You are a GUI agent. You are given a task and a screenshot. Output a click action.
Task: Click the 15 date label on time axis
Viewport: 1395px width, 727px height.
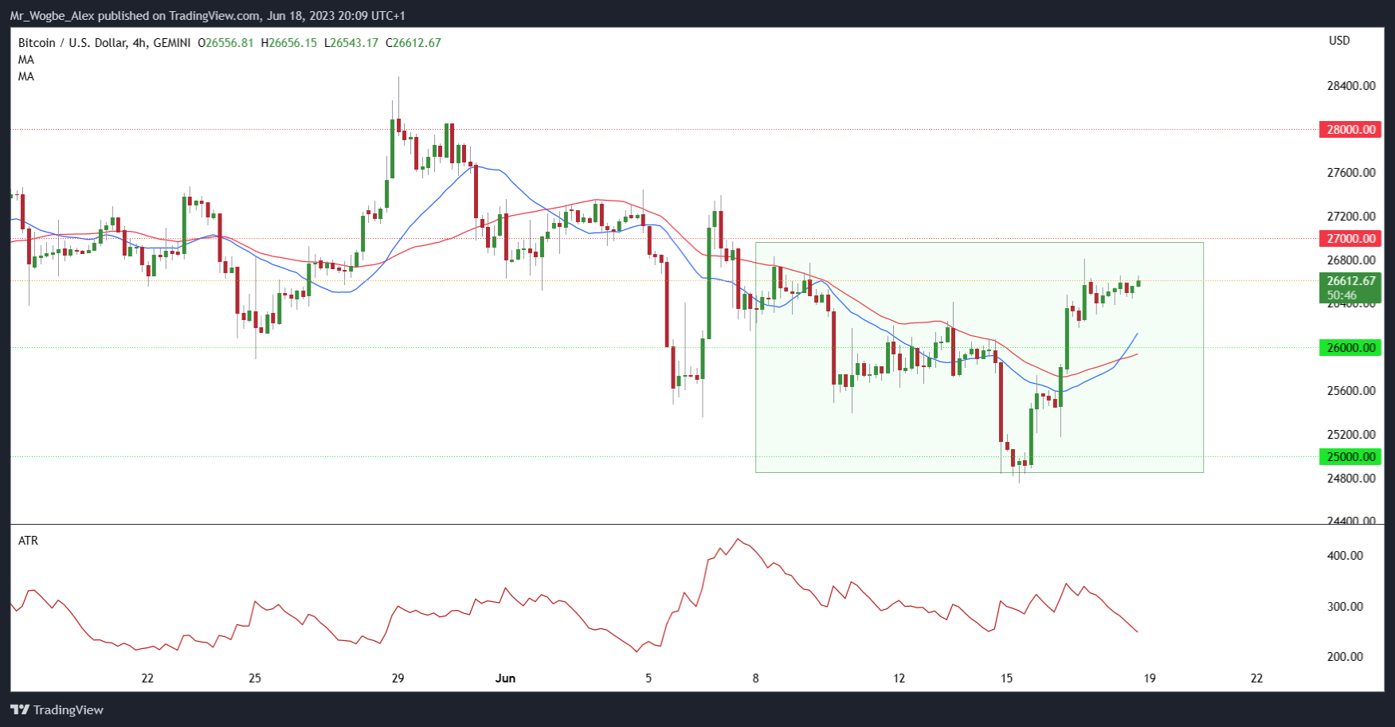(x=1006, y=678)
